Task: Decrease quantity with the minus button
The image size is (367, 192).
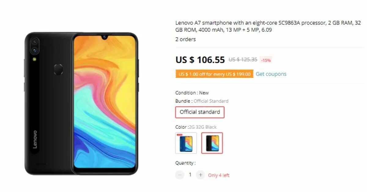Action: (180, 175)
